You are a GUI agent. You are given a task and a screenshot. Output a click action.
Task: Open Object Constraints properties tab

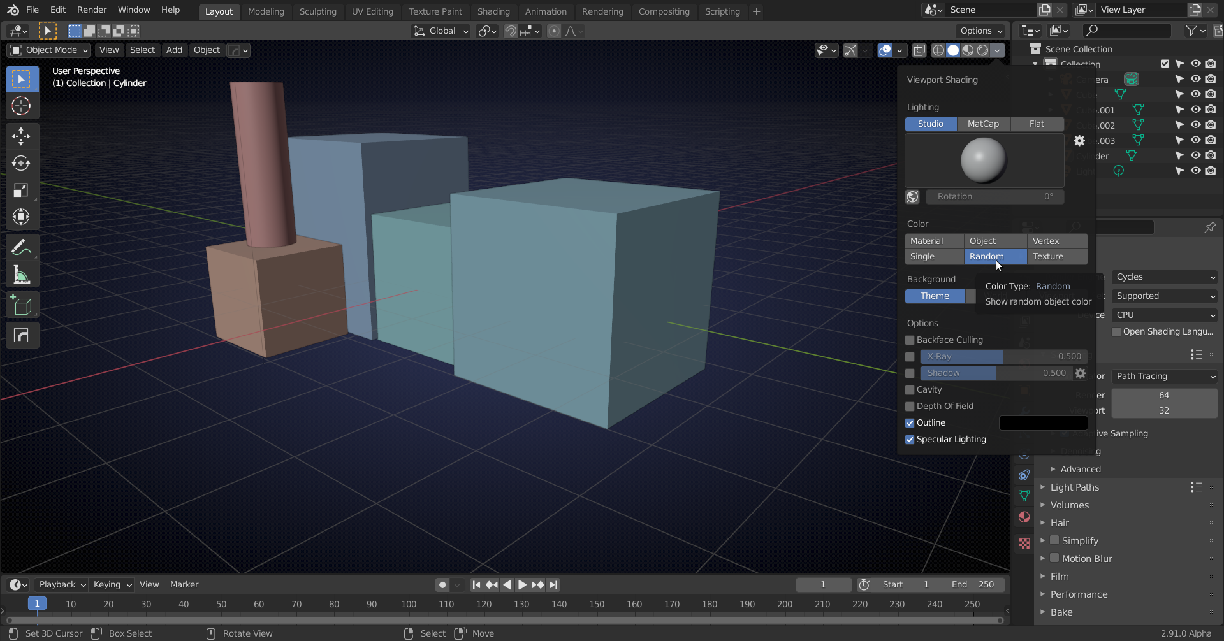pyautogui.click(x=1024, y=475)
